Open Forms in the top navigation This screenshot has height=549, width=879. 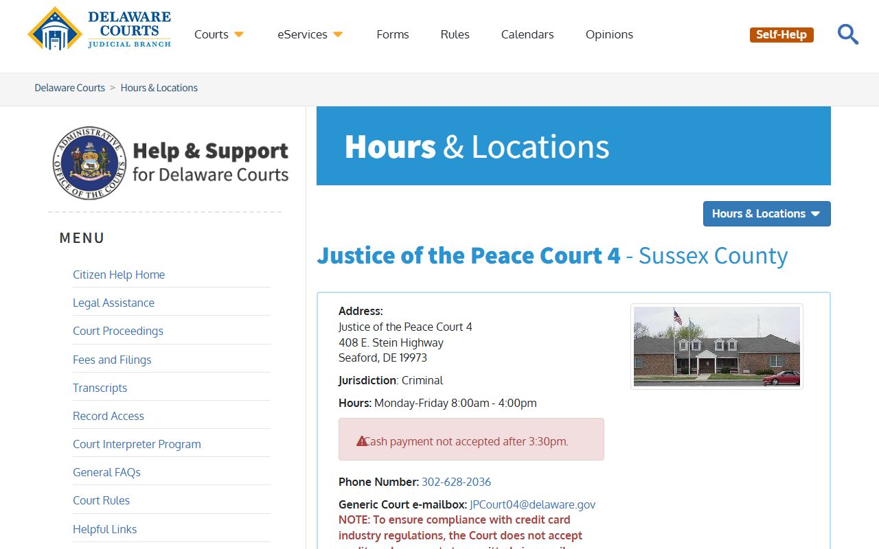tap(393, 34)
